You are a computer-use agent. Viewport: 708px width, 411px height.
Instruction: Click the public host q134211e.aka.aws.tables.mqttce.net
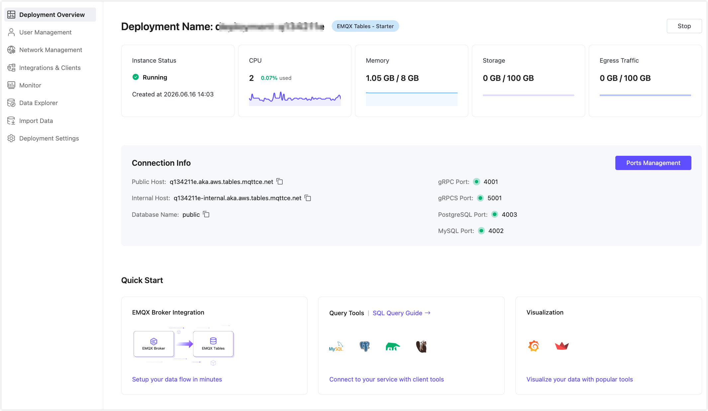221,182
